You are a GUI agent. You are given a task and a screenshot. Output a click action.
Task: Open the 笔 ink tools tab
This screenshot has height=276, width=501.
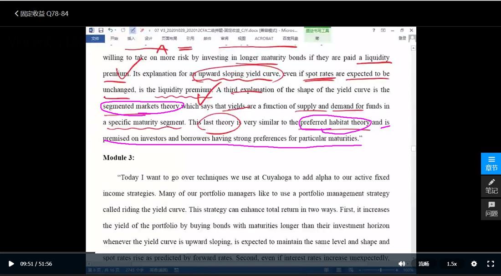[317, 38]
